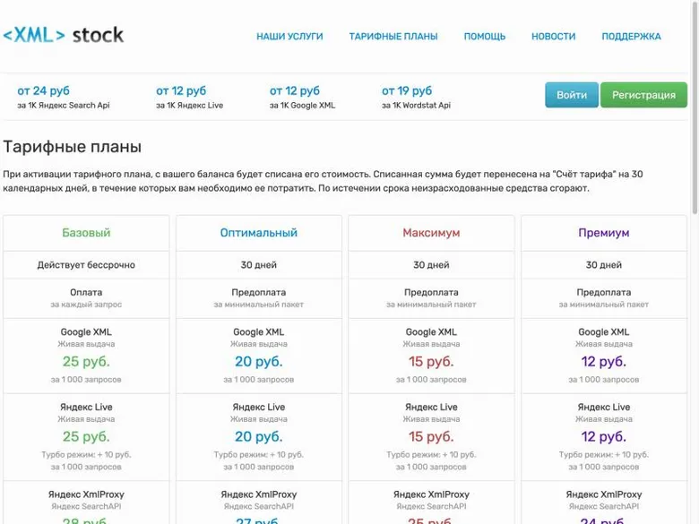Click 'Действует бессрочно' in Базовый plan
Viewport: 699px width, 524px height.
coord(86,264)
